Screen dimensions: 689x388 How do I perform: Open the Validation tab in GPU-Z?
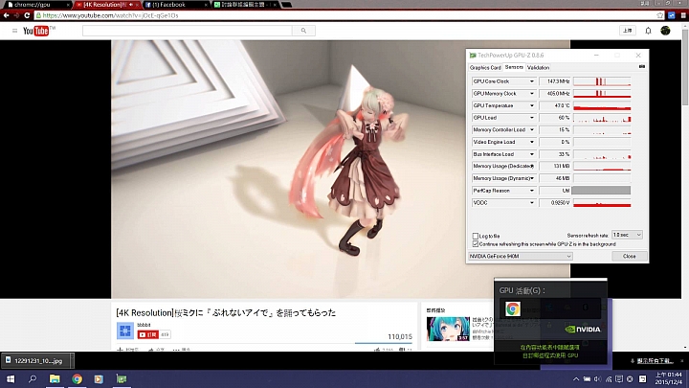pyautogui.click(x=538, y=68)
